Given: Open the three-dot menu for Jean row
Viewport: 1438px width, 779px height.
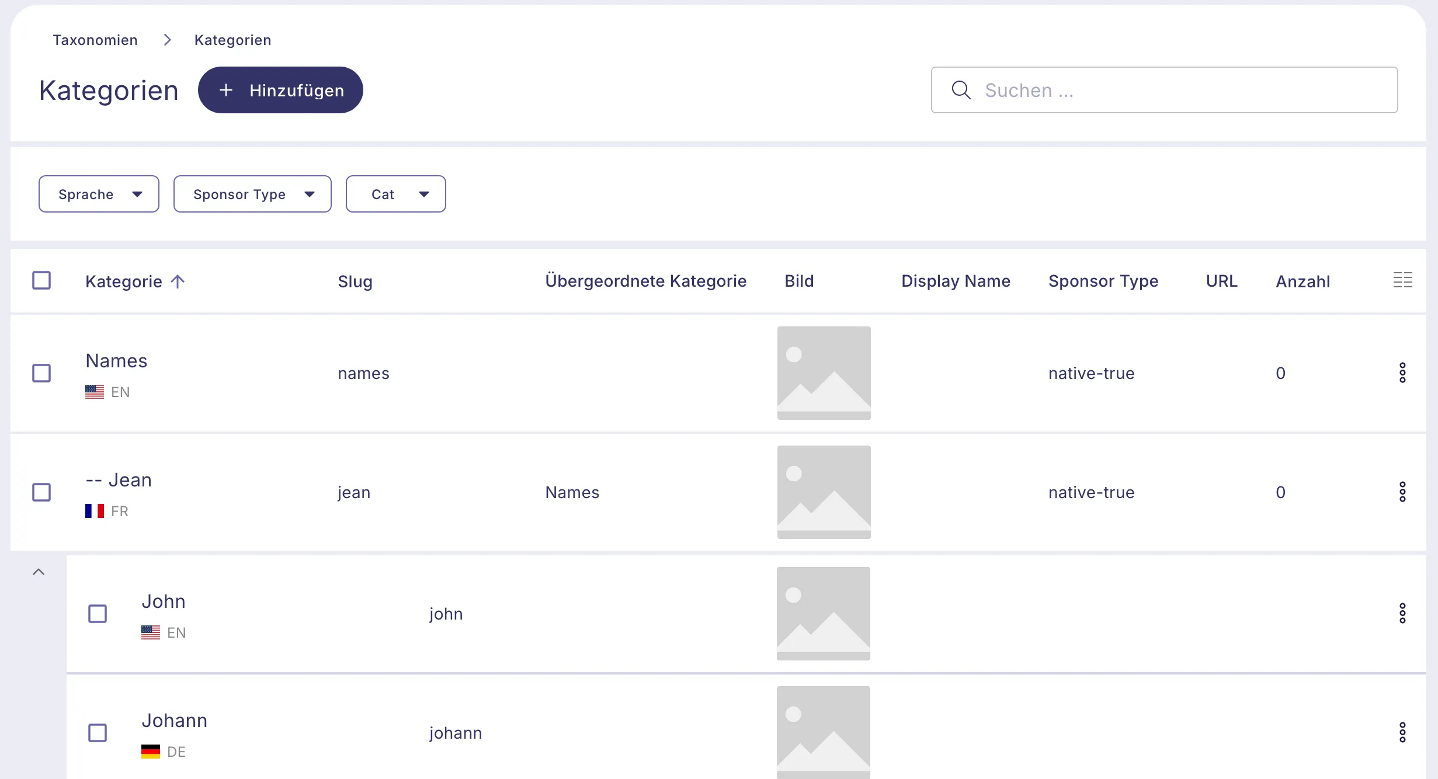Looking at the screenshot, I should click(1402, 492).
